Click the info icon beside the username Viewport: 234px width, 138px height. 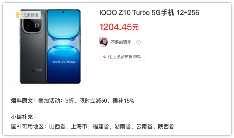tap(138, 42)
